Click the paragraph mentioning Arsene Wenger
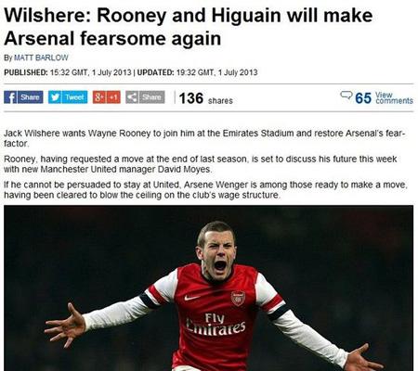 pyautogui.click(x=205, y=190)
